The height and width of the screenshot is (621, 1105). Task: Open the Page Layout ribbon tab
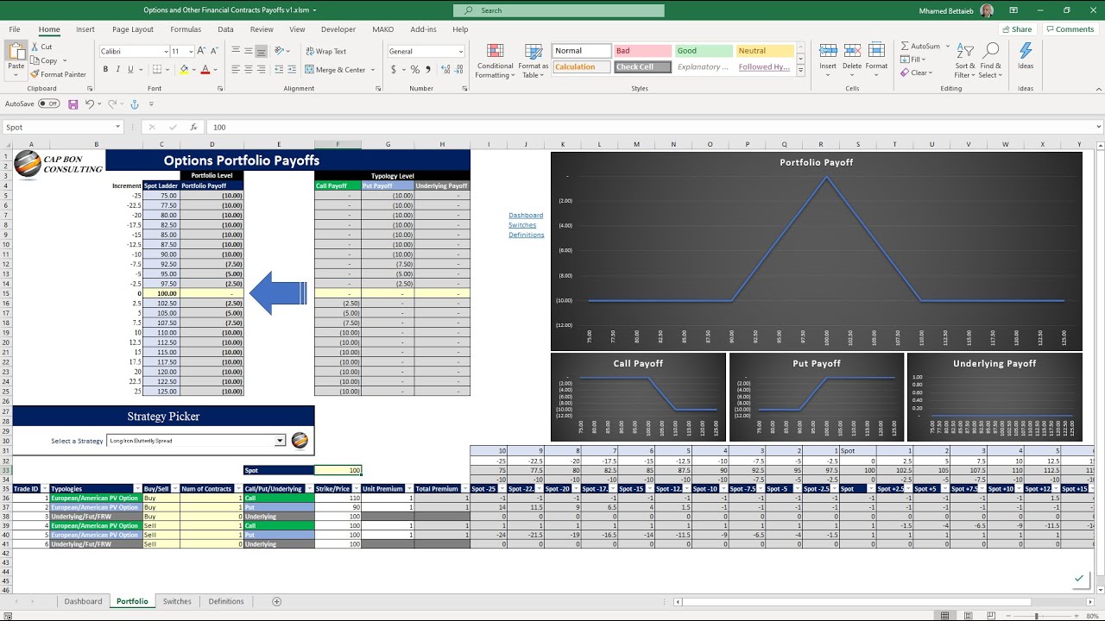click(132, 29)
